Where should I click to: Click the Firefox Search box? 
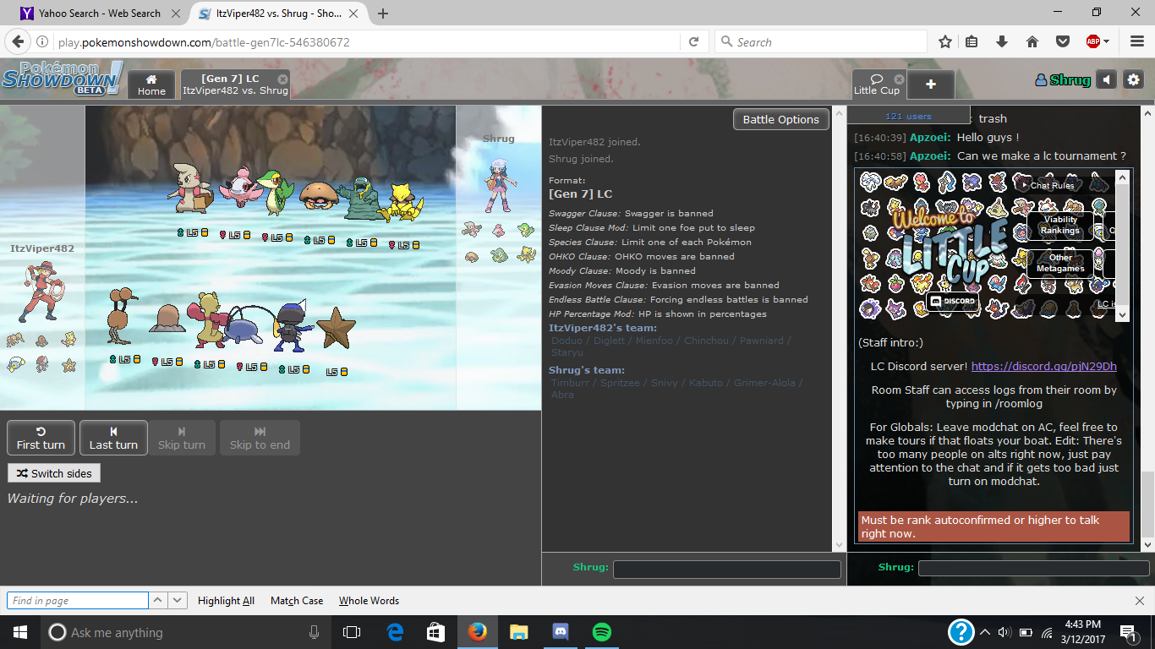pos(819,42)
